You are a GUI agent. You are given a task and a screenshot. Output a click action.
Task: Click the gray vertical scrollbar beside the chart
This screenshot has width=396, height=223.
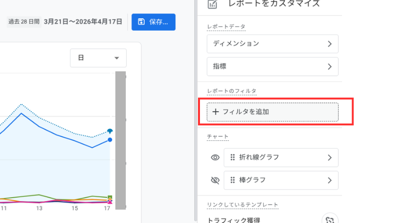coord(120,140)
